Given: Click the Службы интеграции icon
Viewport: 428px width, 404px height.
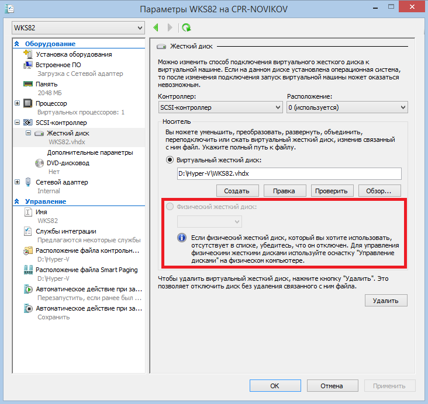Looking at the screenshot, I should click(28, 232).
